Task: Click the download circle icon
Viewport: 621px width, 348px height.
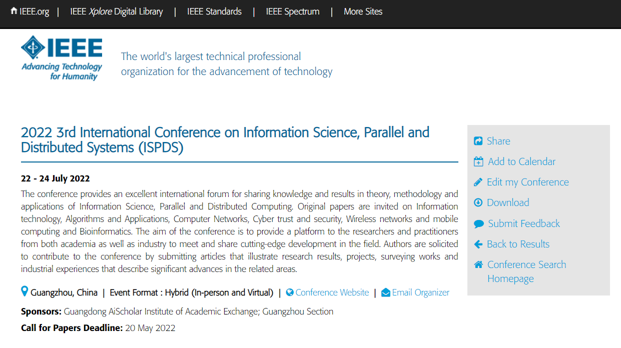Action: [x=478, y=202]
